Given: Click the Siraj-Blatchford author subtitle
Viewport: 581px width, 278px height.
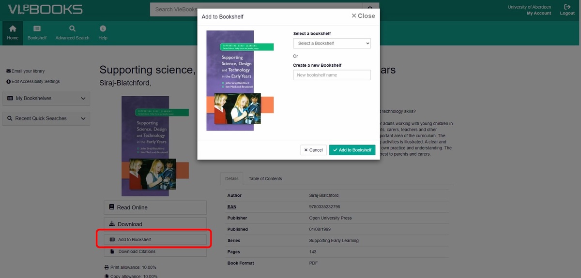Looking at the screenshot, I should (125, 83).
